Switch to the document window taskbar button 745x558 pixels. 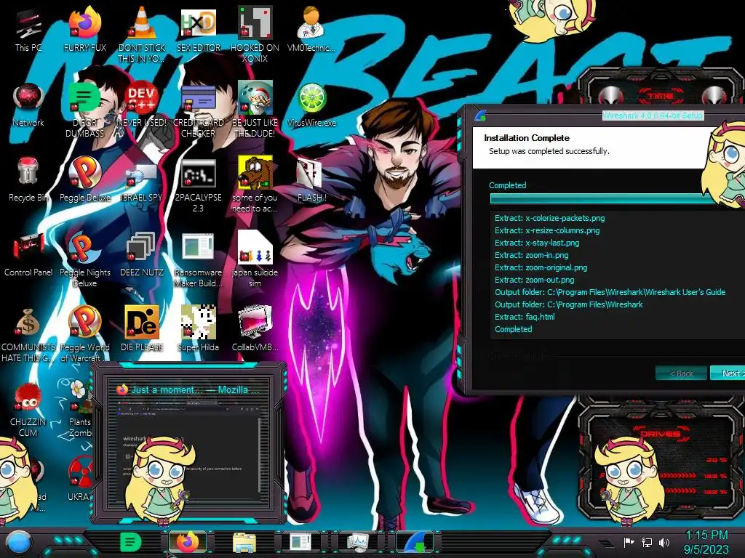pyautogui.click(x=300, y=542)
